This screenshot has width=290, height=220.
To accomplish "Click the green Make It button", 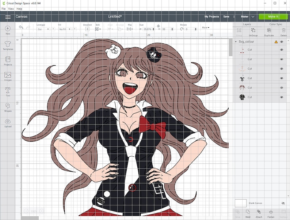I will pos(273,17).
